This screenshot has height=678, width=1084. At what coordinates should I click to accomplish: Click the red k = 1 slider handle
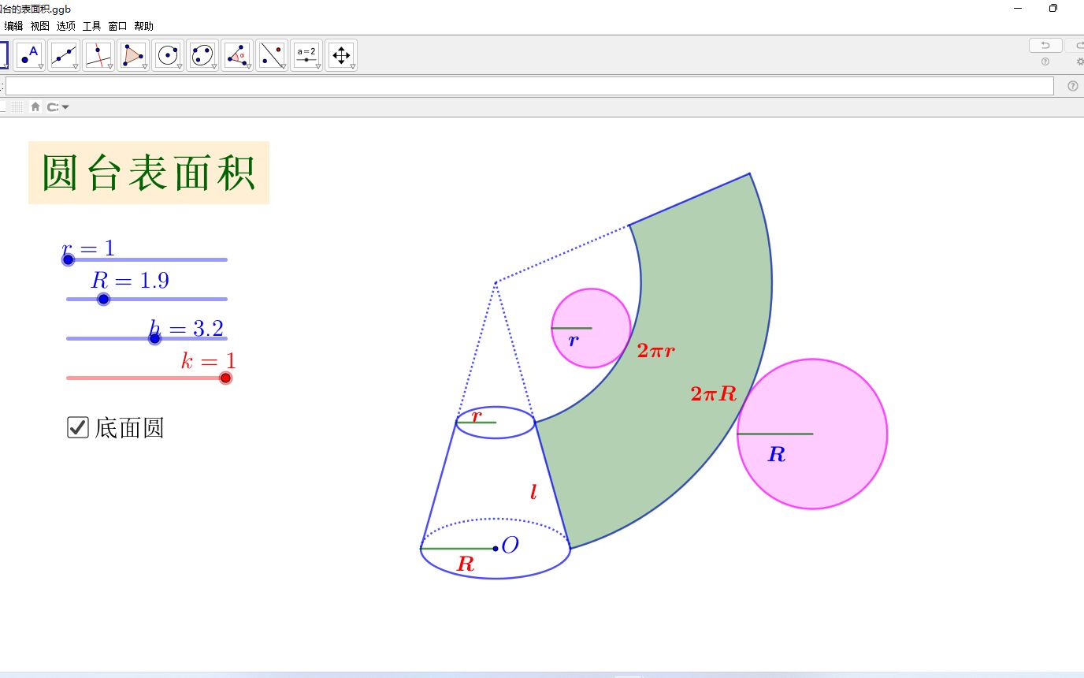tap(226, 378)
